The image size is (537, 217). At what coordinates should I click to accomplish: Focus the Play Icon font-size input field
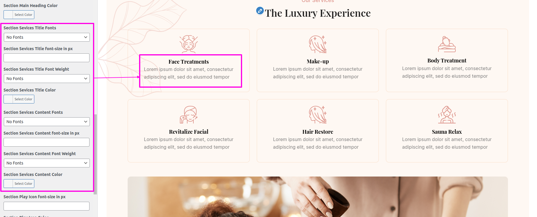coord(46,206)
